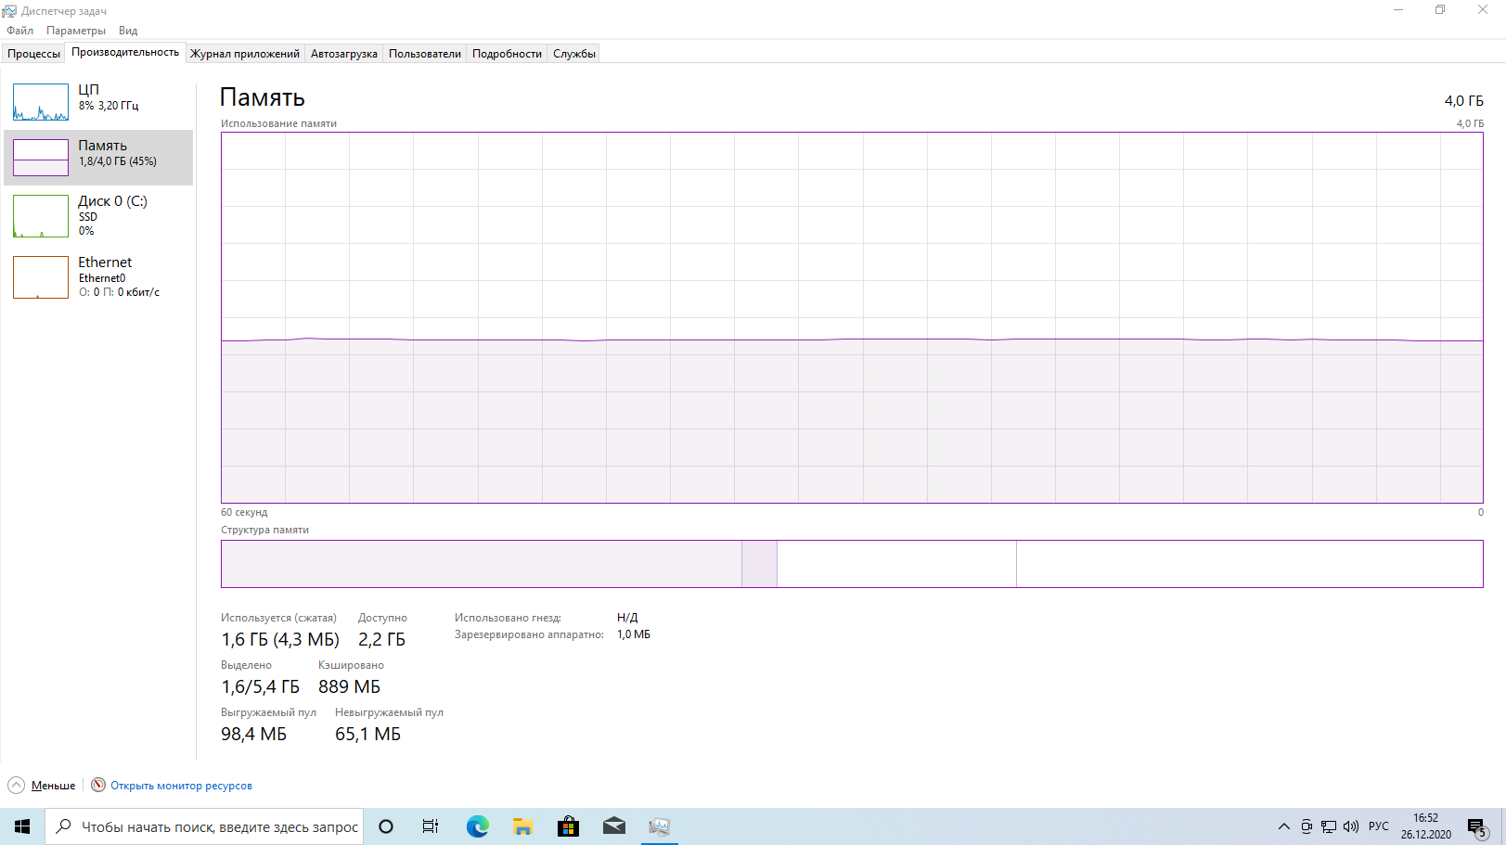
Task: Open Microsoft Store from the taskbar
Action: (568, 826)
